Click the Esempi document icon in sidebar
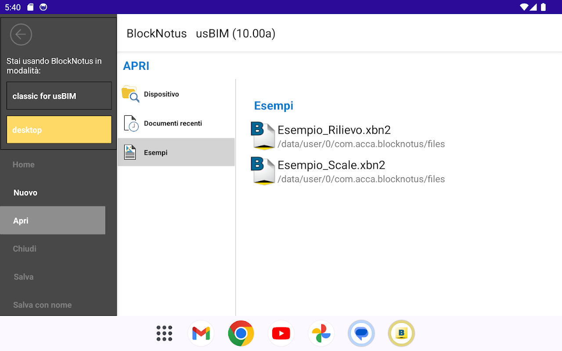562x351 pixels. 130,152
